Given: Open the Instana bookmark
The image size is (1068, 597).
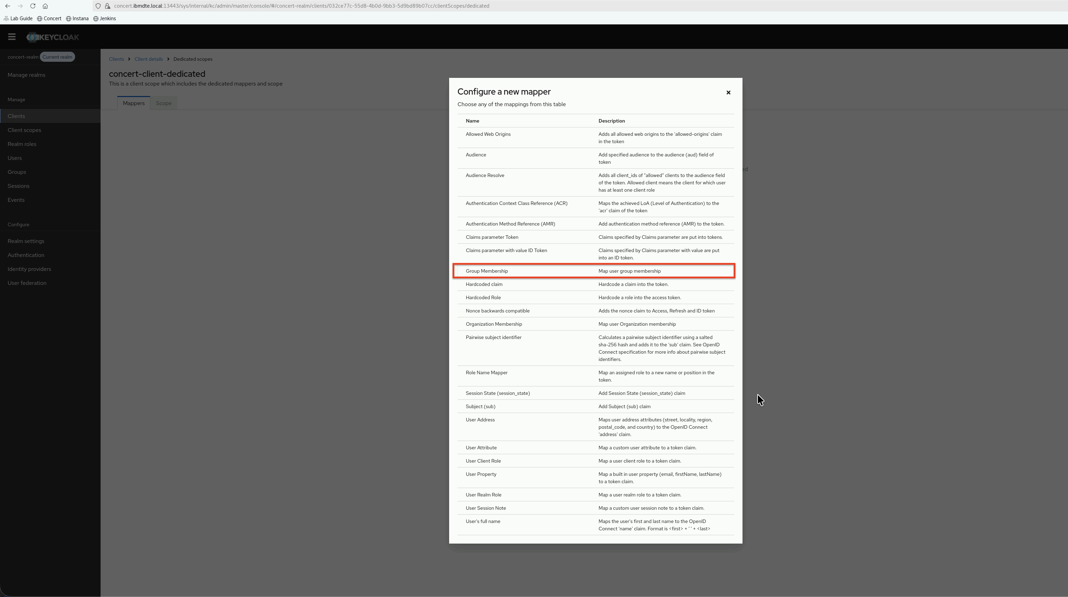Looking at the screenshot, I should click(x=78, y=19).
